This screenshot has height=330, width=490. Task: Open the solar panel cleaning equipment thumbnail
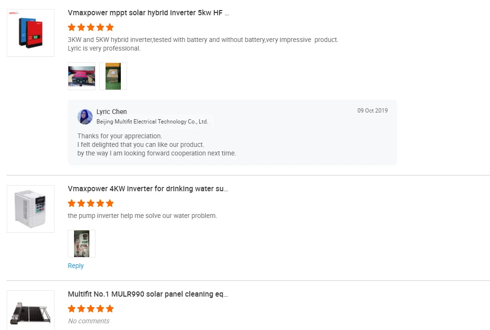click(x=31, y=310)
